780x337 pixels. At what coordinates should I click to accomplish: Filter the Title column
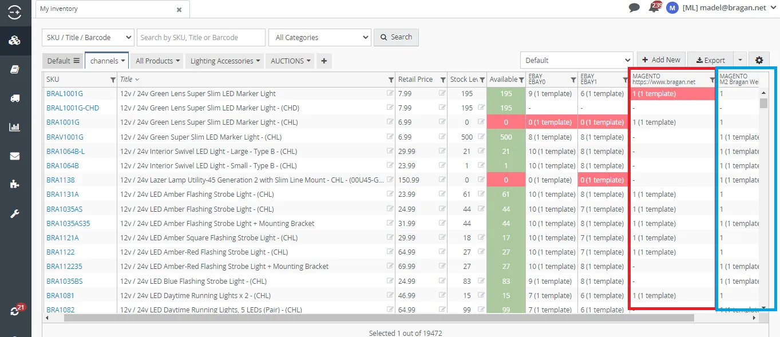391,80
